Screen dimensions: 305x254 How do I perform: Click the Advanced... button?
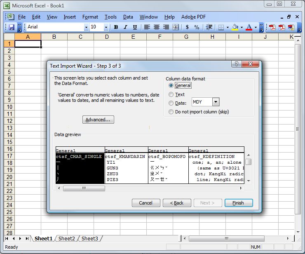coord(98,120)
